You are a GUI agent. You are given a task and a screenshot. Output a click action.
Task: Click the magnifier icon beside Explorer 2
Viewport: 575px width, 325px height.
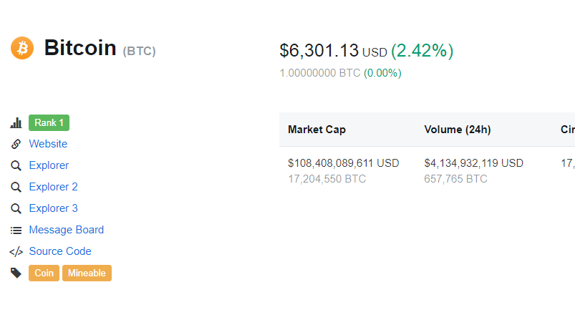click(16, 187)
